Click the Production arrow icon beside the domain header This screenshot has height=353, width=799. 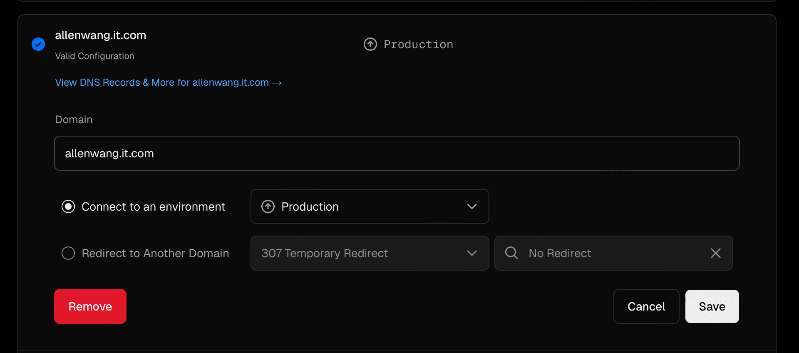point(370,44)
